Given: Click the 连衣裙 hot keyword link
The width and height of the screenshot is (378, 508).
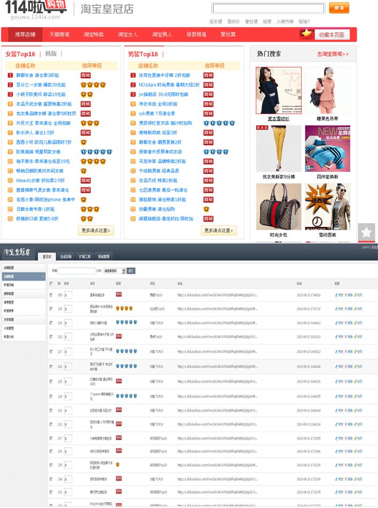Looking at the screenshot, I should [x=215, y=21].
